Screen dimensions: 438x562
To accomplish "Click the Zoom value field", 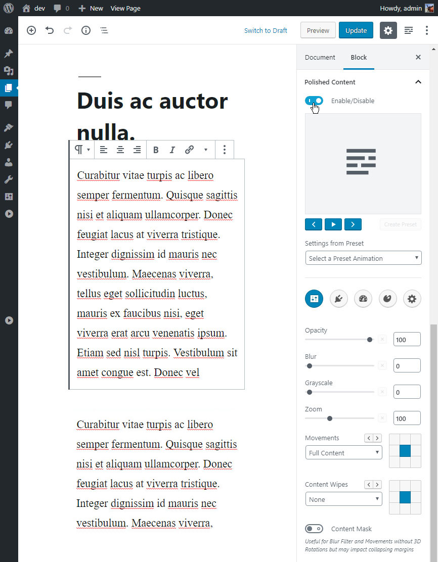I will (x=407, y=418).
